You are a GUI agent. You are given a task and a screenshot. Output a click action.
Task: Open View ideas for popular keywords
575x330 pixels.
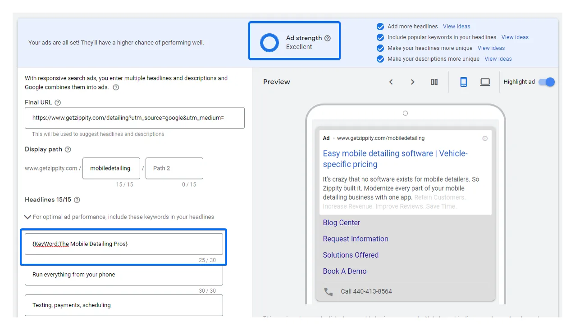(515, 37)
